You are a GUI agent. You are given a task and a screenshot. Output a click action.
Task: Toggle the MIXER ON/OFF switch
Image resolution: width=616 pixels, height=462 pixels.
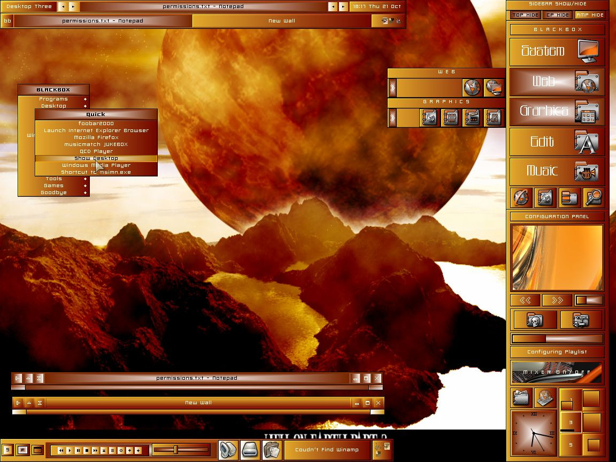(557, 372)
